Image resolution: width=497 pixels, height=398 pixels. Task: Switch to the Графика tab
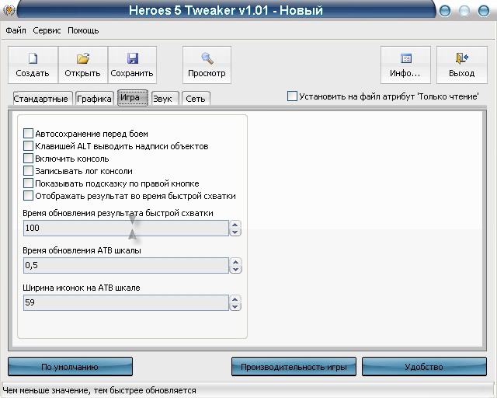pos(95,99)
